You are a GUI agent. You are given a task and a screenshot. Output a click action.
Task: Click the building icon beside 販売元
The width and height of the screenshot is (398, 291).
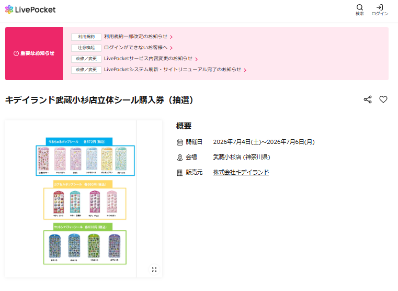(180, 173)
